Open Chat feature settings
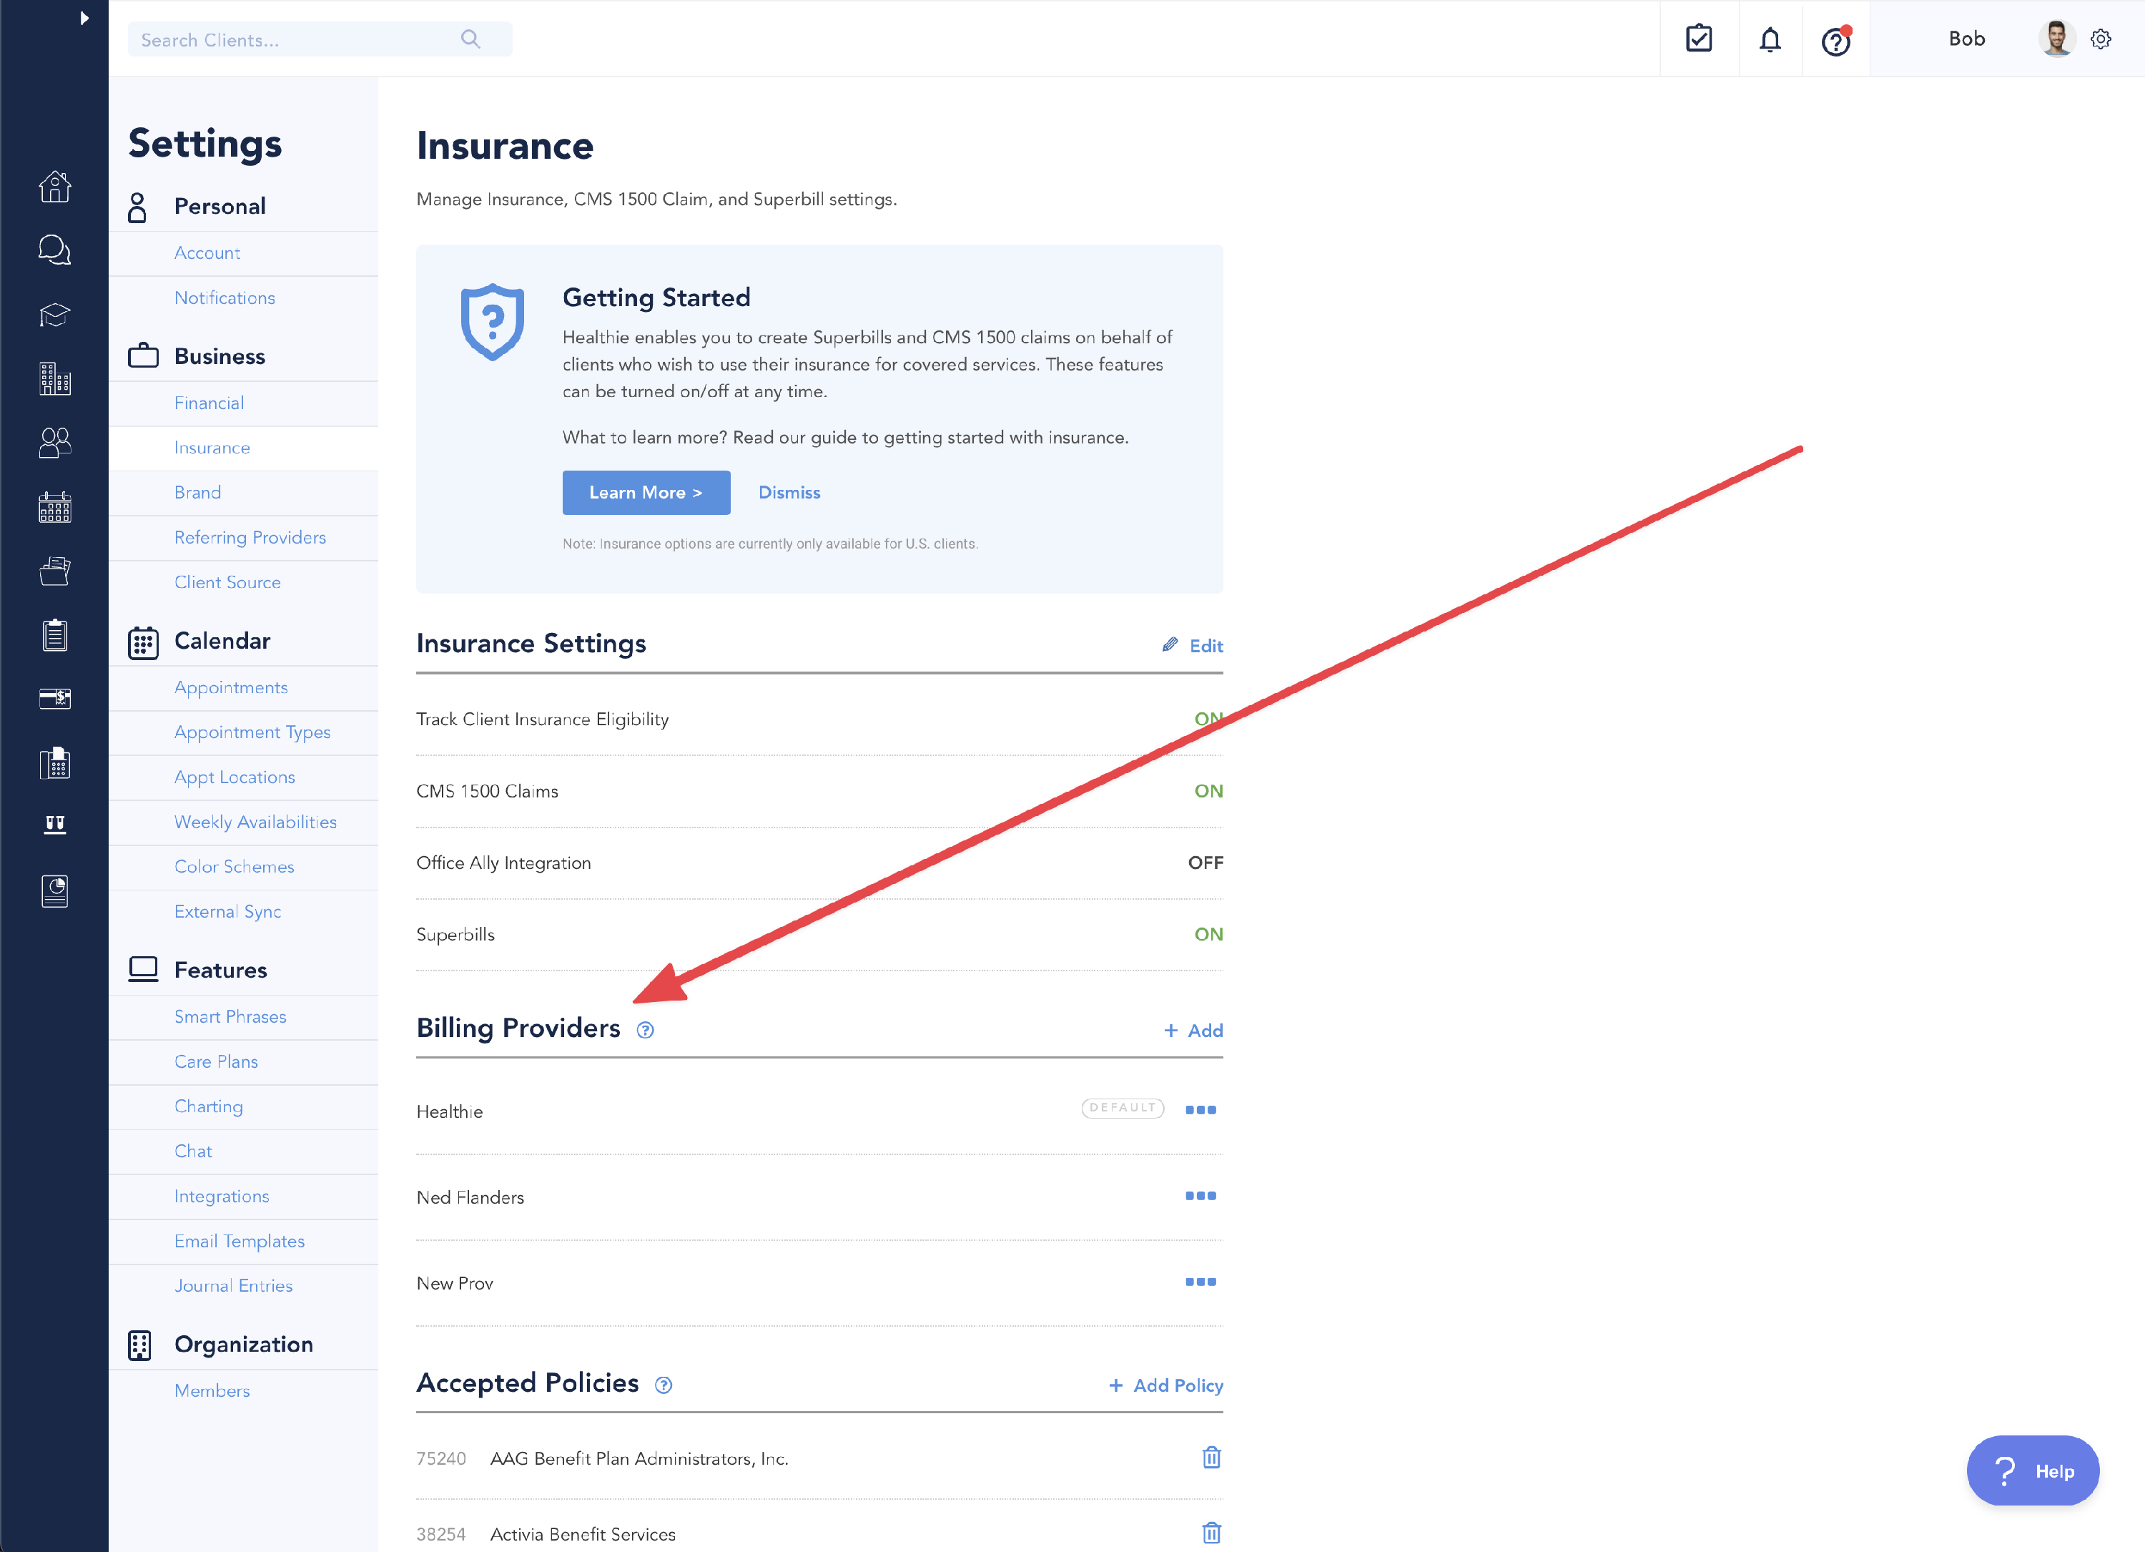2145x1552 pixels. (x=193, y=1152)
